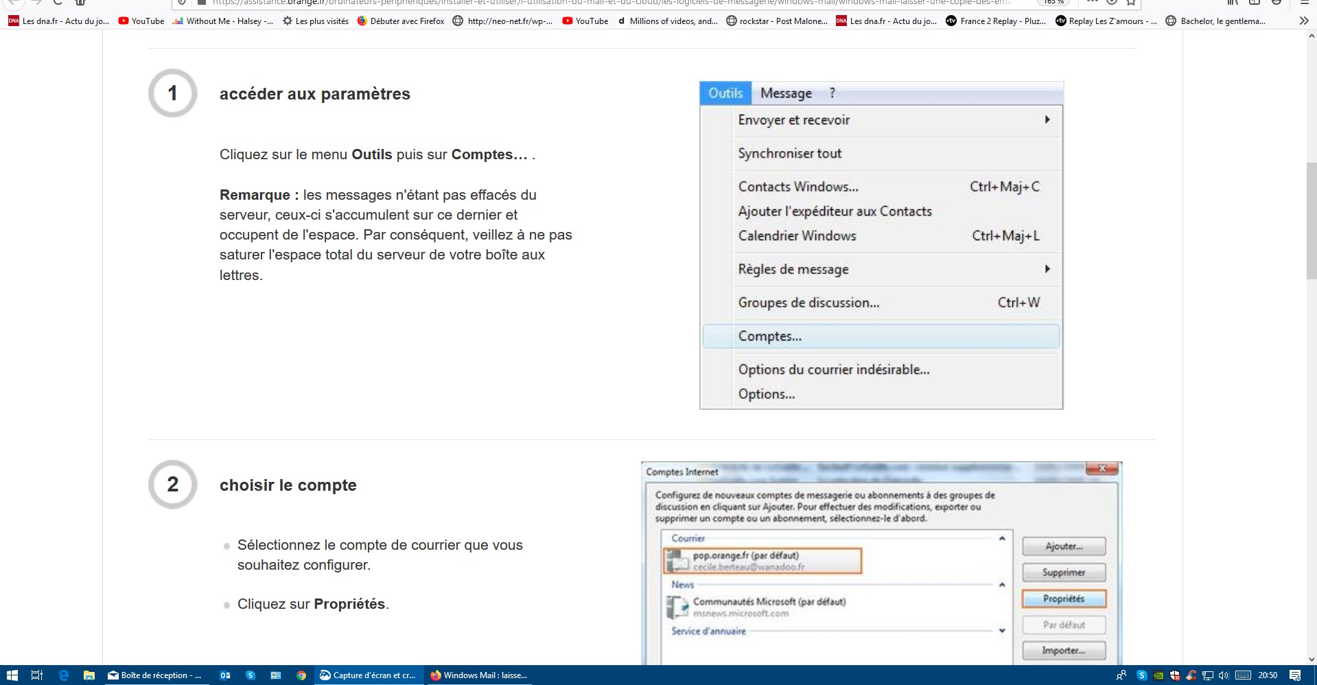Open the touch keyboard tray icon
The width and height of the screenshot is (1317, 685).
(x=1243, y=675)
